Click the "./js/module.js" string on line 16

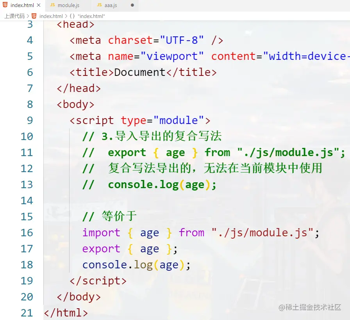point(262,233)
